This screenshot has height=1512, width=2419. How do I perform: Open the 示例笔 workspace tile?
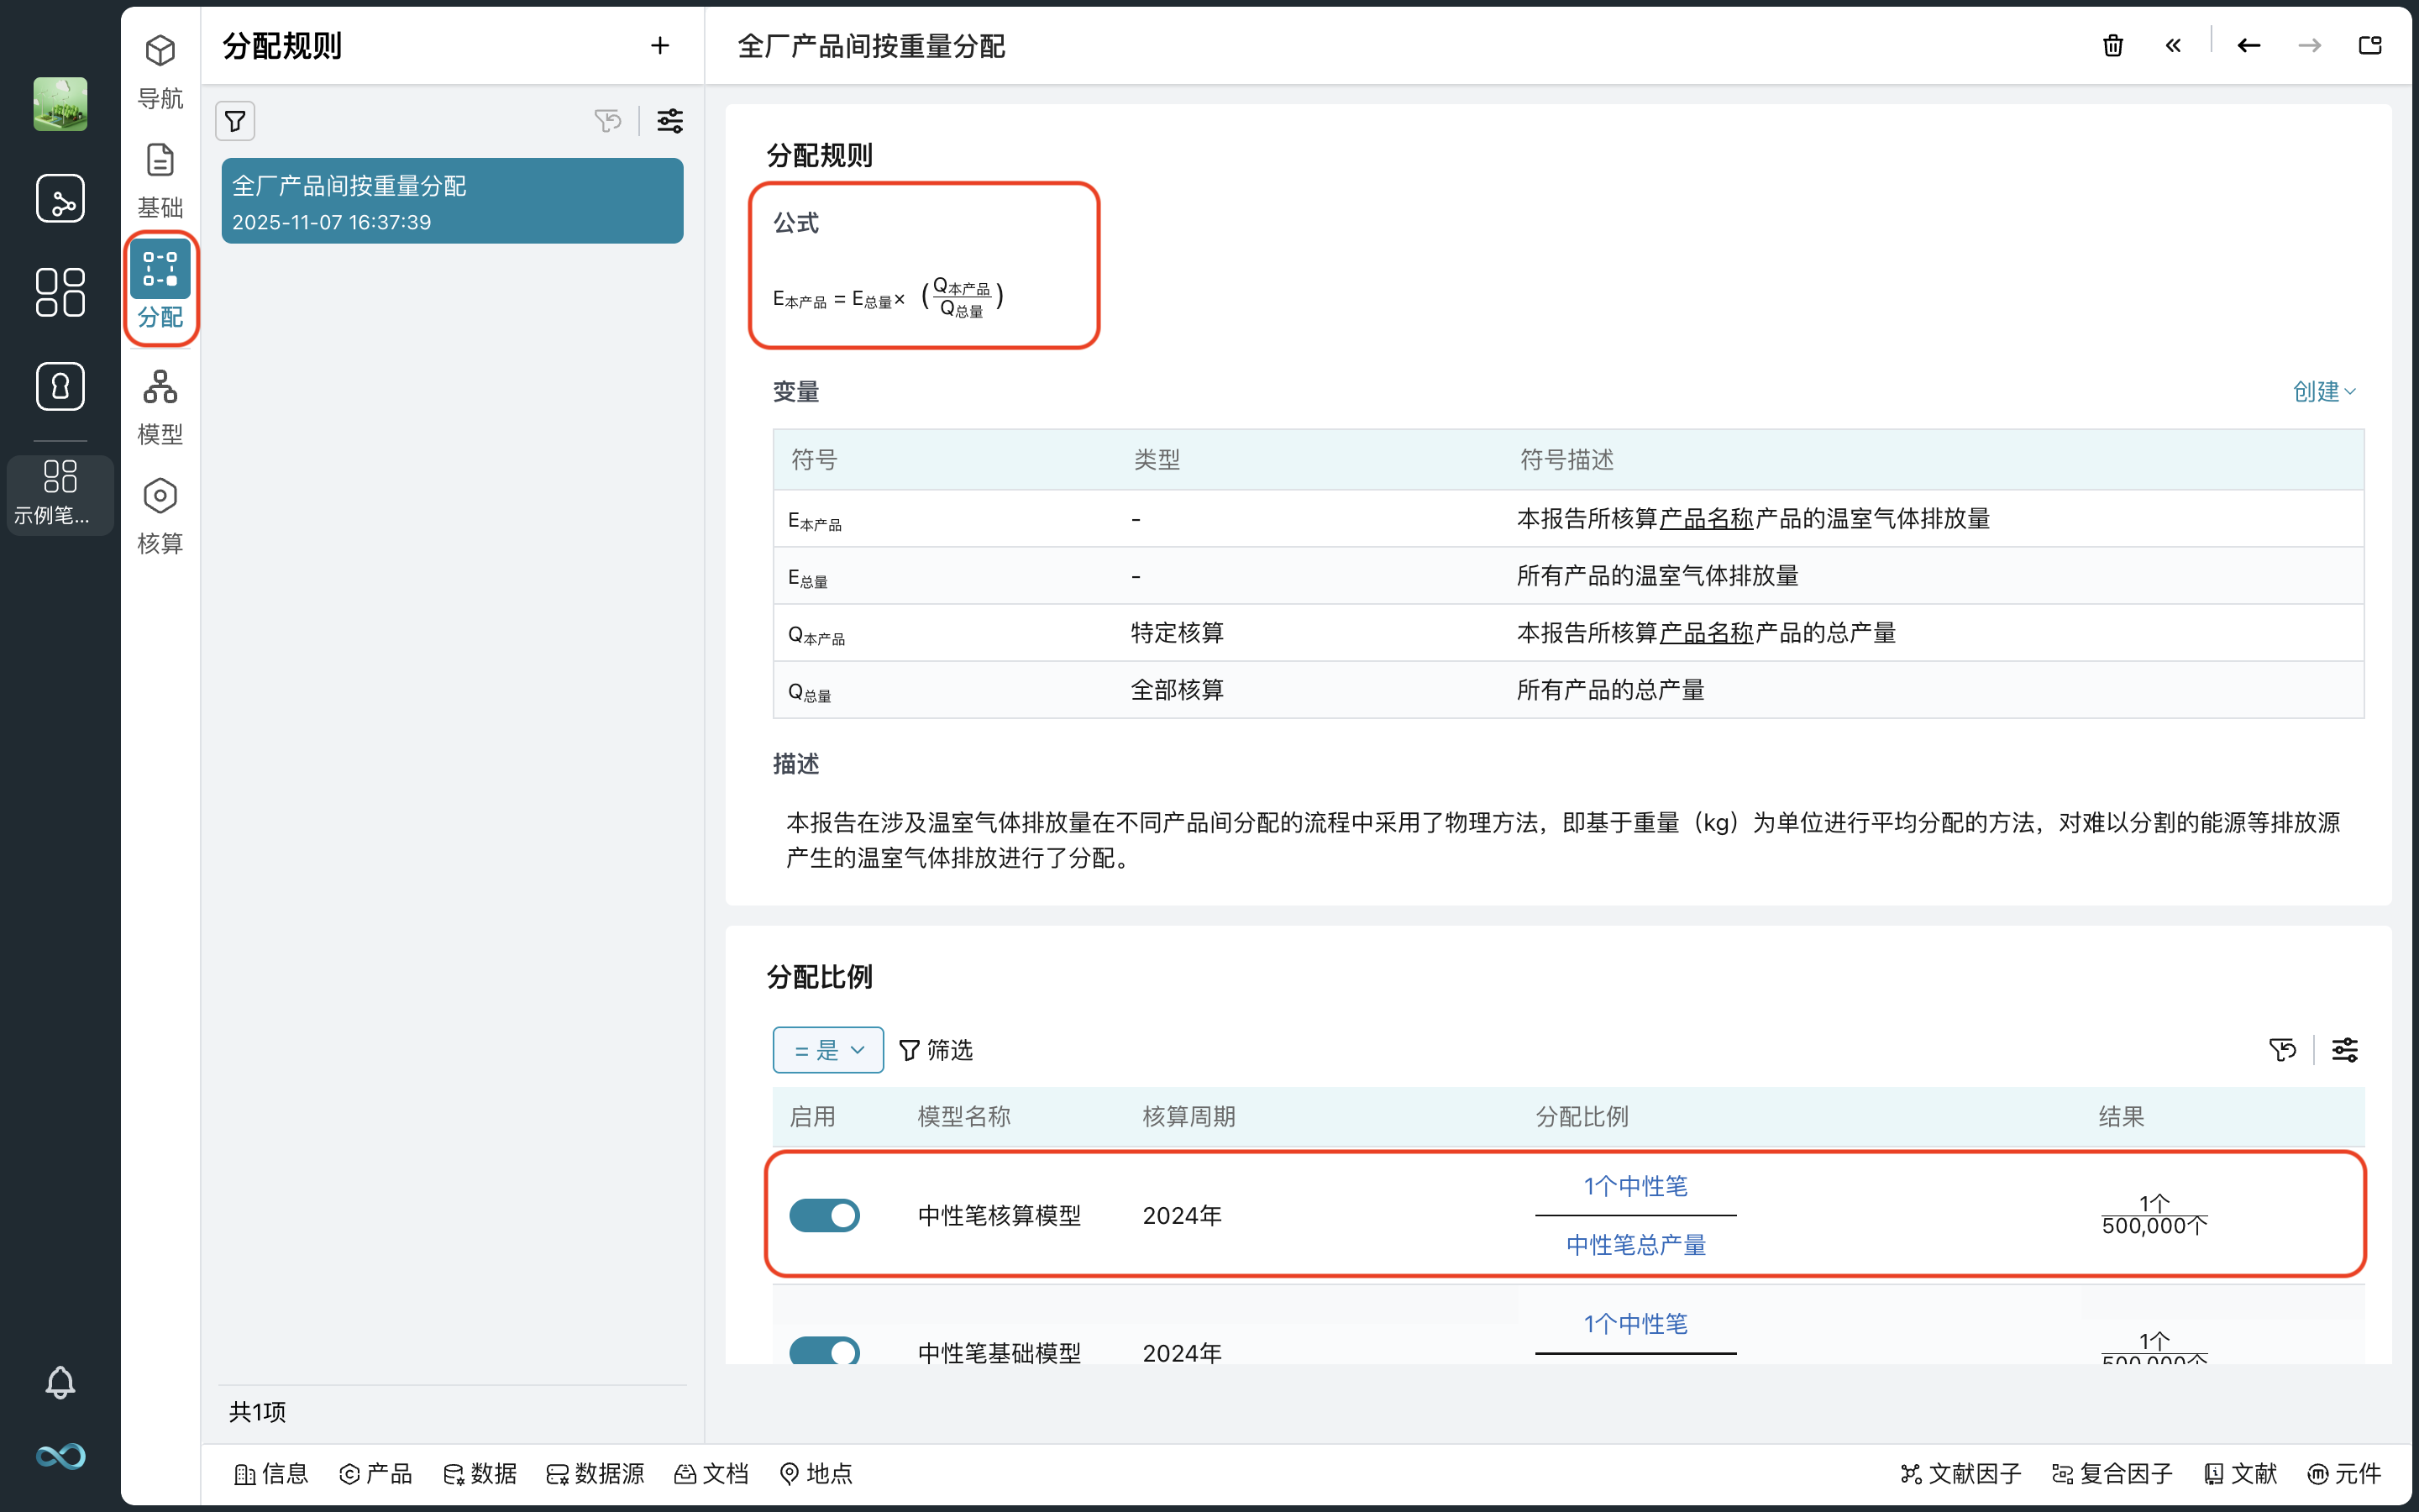(60, 494)
